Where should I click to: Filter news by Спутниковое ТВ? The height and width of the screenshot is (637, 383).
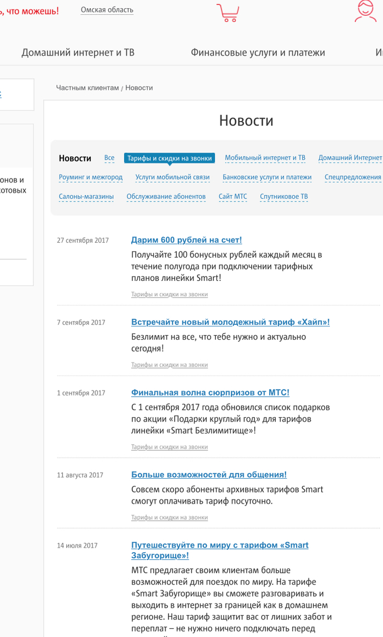click(283, 196)
